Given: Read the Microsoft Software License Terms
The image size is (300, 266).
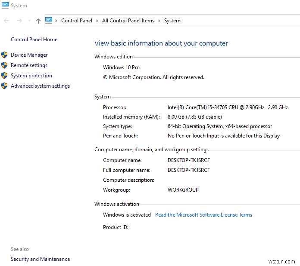Looking at the screenshot, I should (x=203, y=215).
